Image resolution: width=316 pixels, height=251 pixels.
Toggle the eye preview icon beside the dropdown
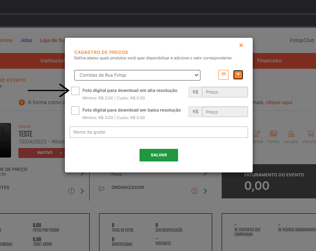point(223,74)
